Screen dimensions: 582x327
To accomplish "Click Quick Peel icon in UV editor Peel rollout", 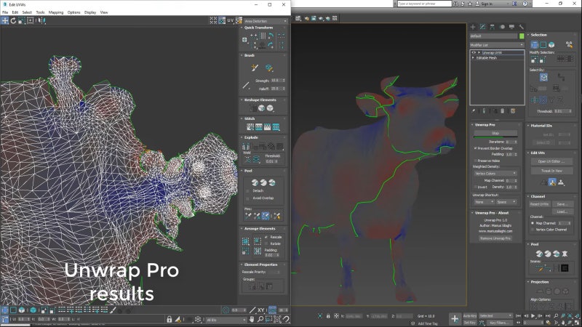I will click(x=255, y=182).
